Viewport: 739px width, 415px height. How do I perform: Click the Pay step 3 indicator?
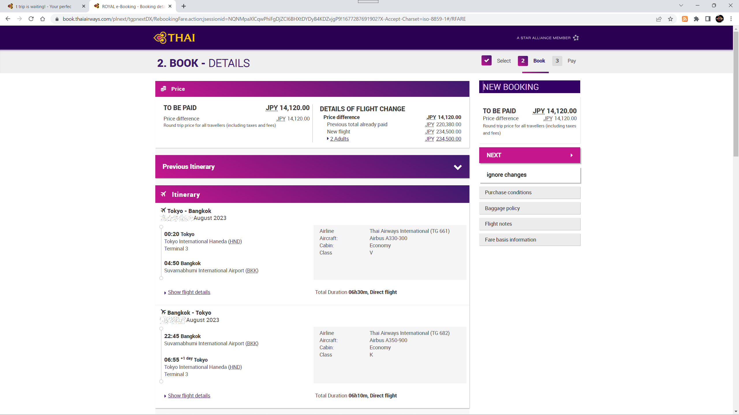(x=557, y=61)
